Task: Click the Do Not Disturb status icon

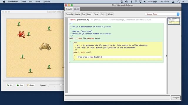Action: point(122,1)
